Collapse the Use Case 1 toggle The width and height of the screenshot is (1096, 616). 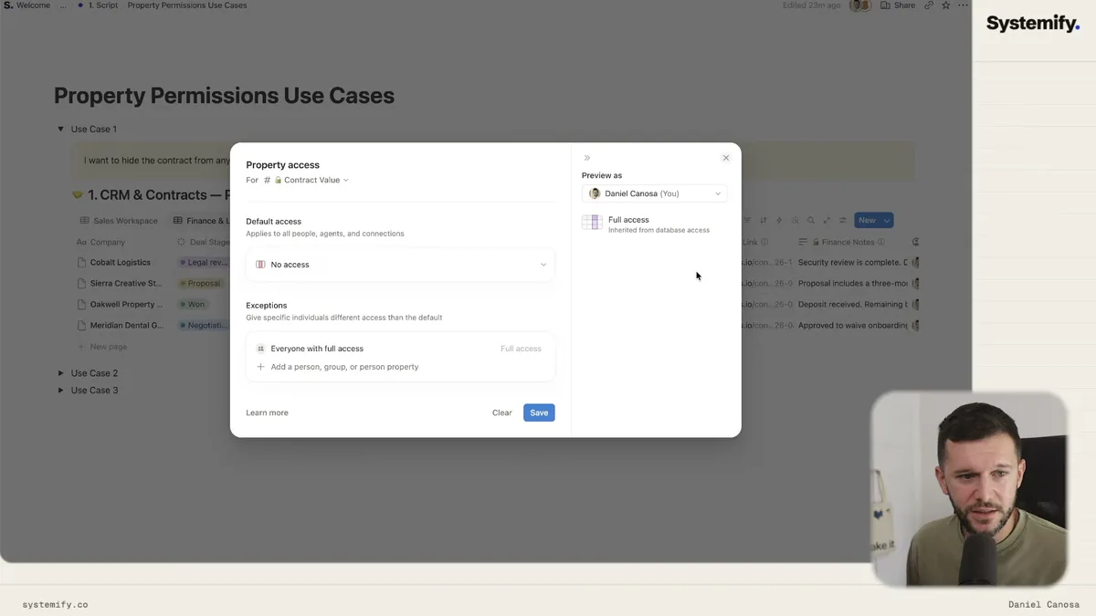(x=60, y=130)
